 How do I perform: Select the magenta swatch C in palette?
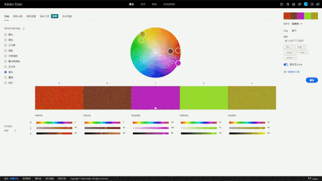(x=155, y=98)
